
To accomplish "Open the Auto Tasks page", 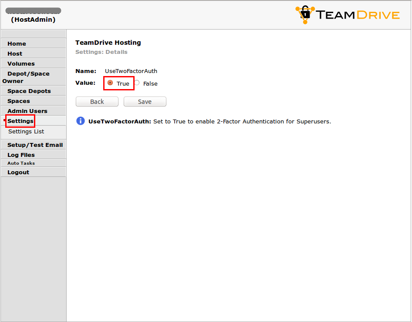I will pyautogui.click(x=20, y=163).
